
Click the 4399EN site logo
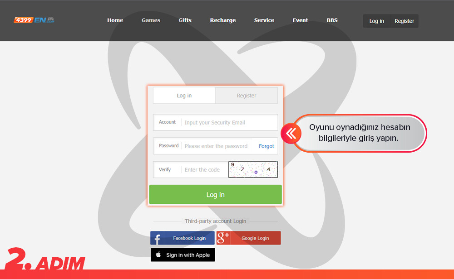tap(34, 20)
